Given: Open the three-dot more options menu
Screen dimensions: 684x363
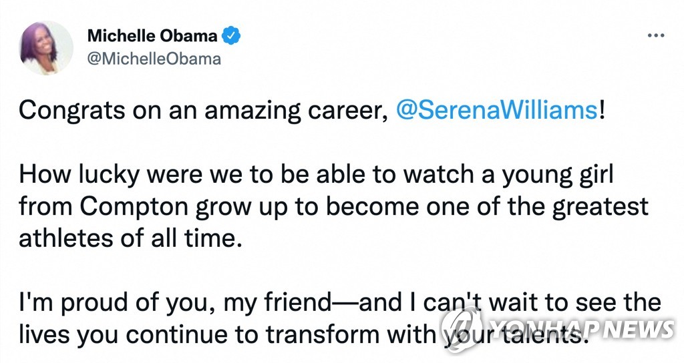Looking at the screenshot, I should (656, 36).
